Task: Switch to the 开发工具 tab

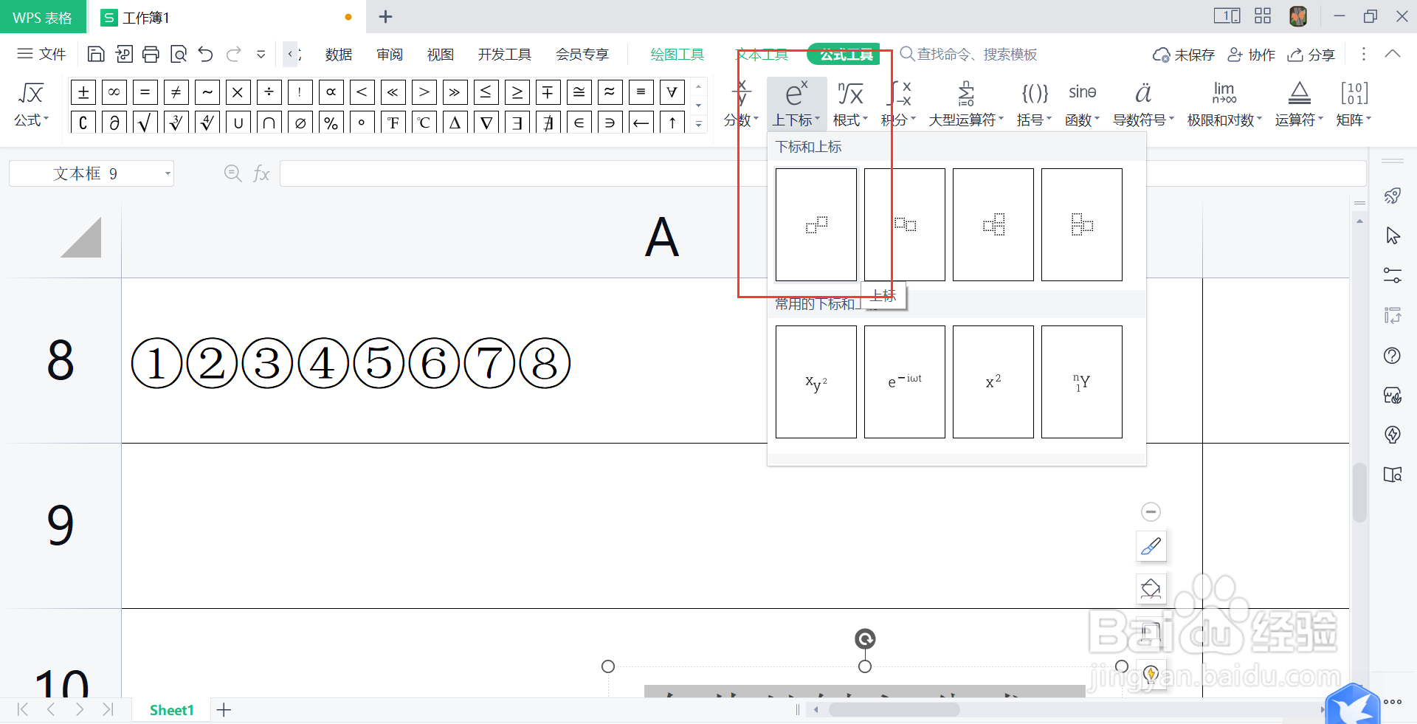Action: coord(505,55)
